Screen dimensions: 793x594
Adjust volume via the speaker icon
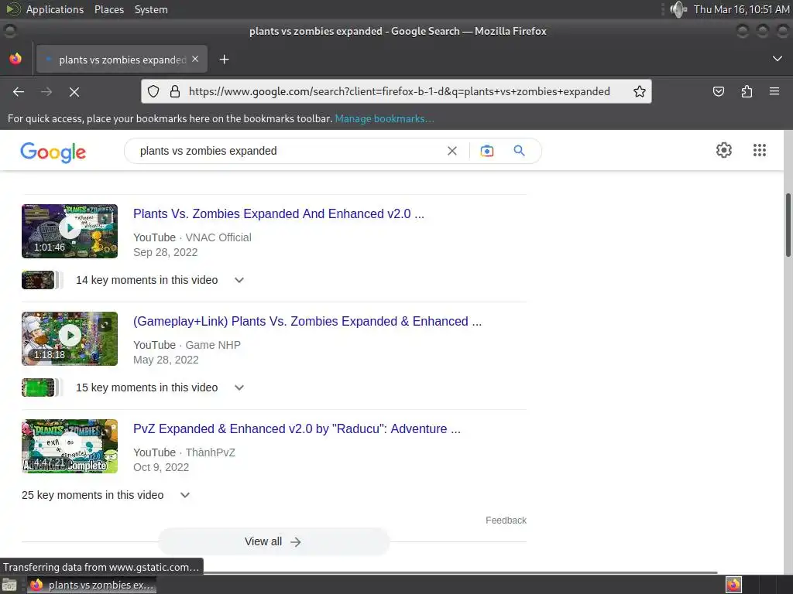point(678,9)
